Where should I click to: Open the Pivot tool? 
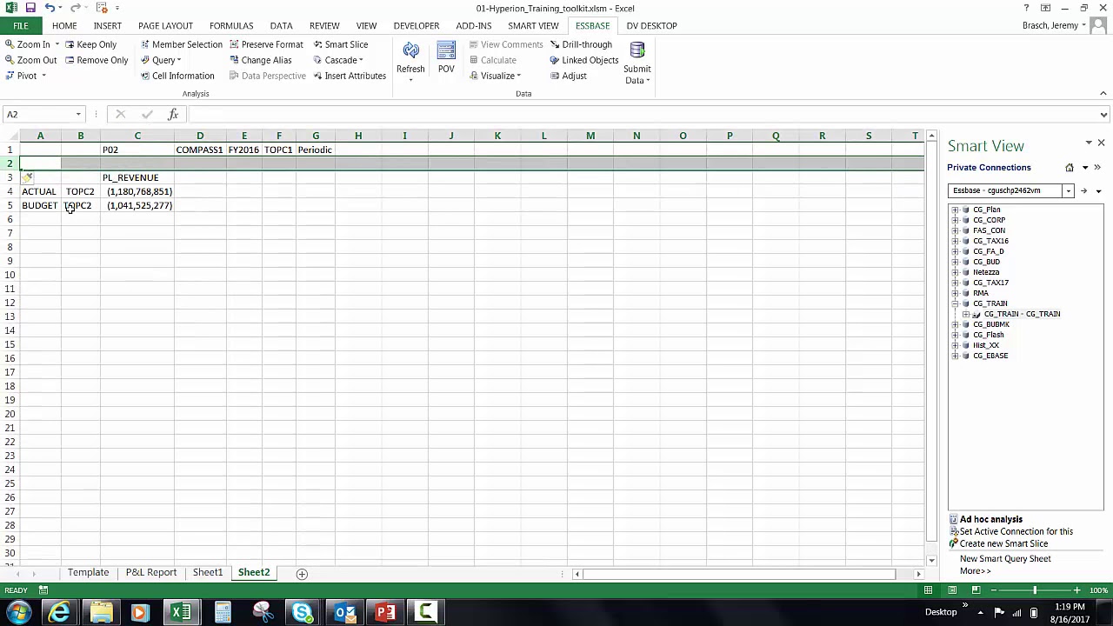point(21,76)
